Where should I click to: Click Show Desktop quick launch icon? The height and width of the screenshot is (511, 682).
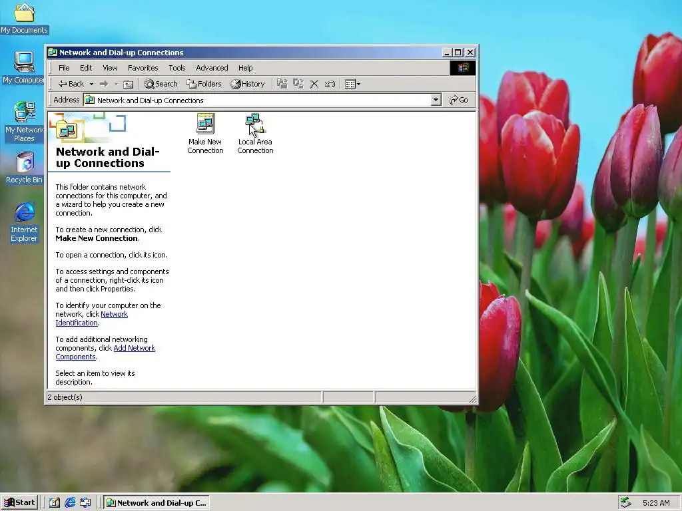pyautogui.click(x=55, y=503)
